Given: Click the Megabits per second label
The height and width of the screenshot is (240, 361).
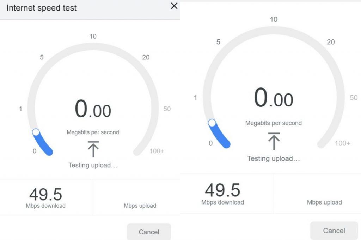Looking at the screenshot, I should [x=92, y=132].
